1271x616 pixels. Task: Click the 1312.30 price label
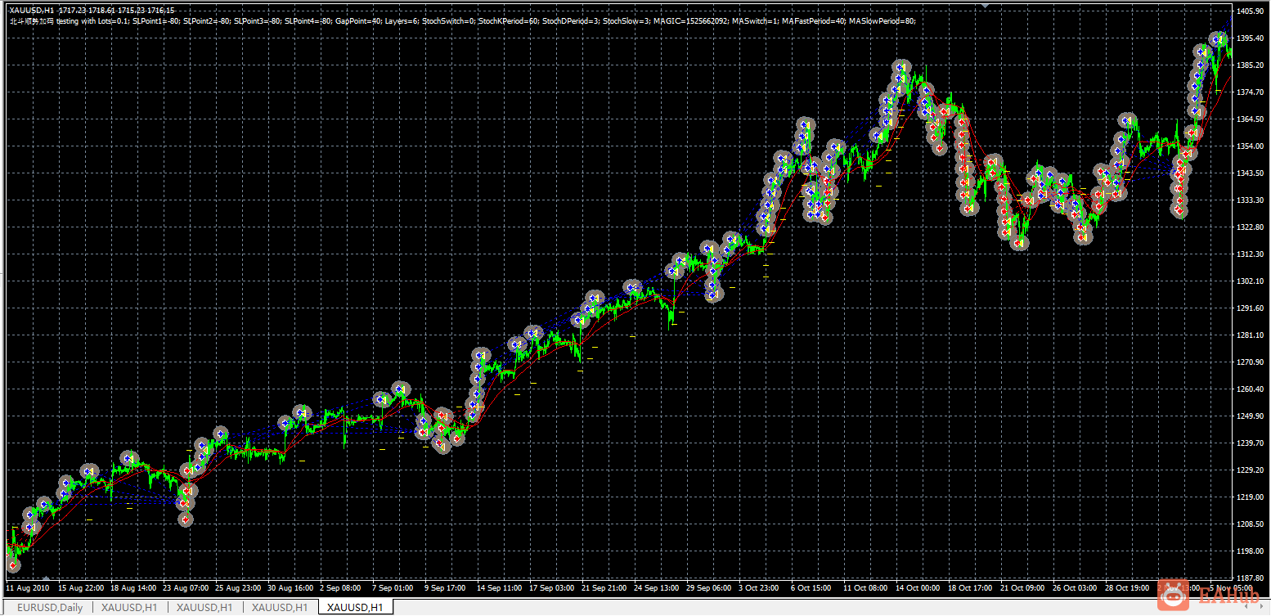coord(1252,254)
